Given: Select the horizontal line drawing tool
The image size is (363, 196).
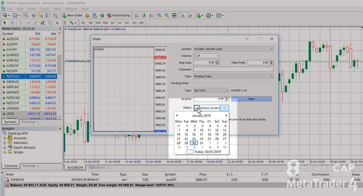Looking at the screenshot, I should 28,23.
